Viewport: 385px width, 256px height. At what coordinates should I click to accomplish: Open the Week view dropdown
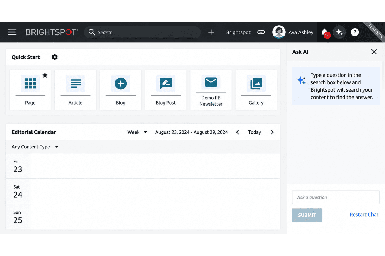pos(137,132)
